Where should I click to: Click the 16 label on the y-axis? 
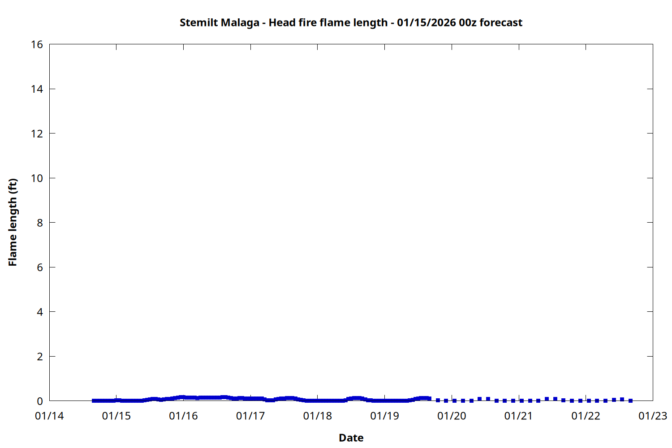(37, 44)
